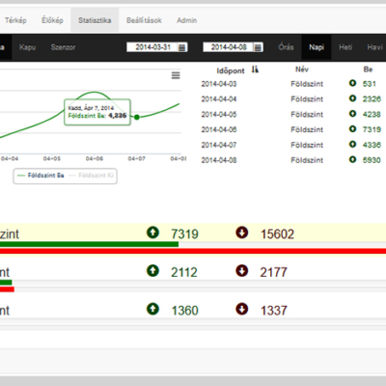Click Földszint name in 2014-04-08 row
This screenshot has width=386, height=386.
pos(307,160)
